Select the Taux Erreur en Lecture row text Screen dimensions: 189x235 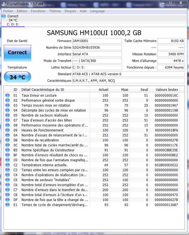point(39,95)
